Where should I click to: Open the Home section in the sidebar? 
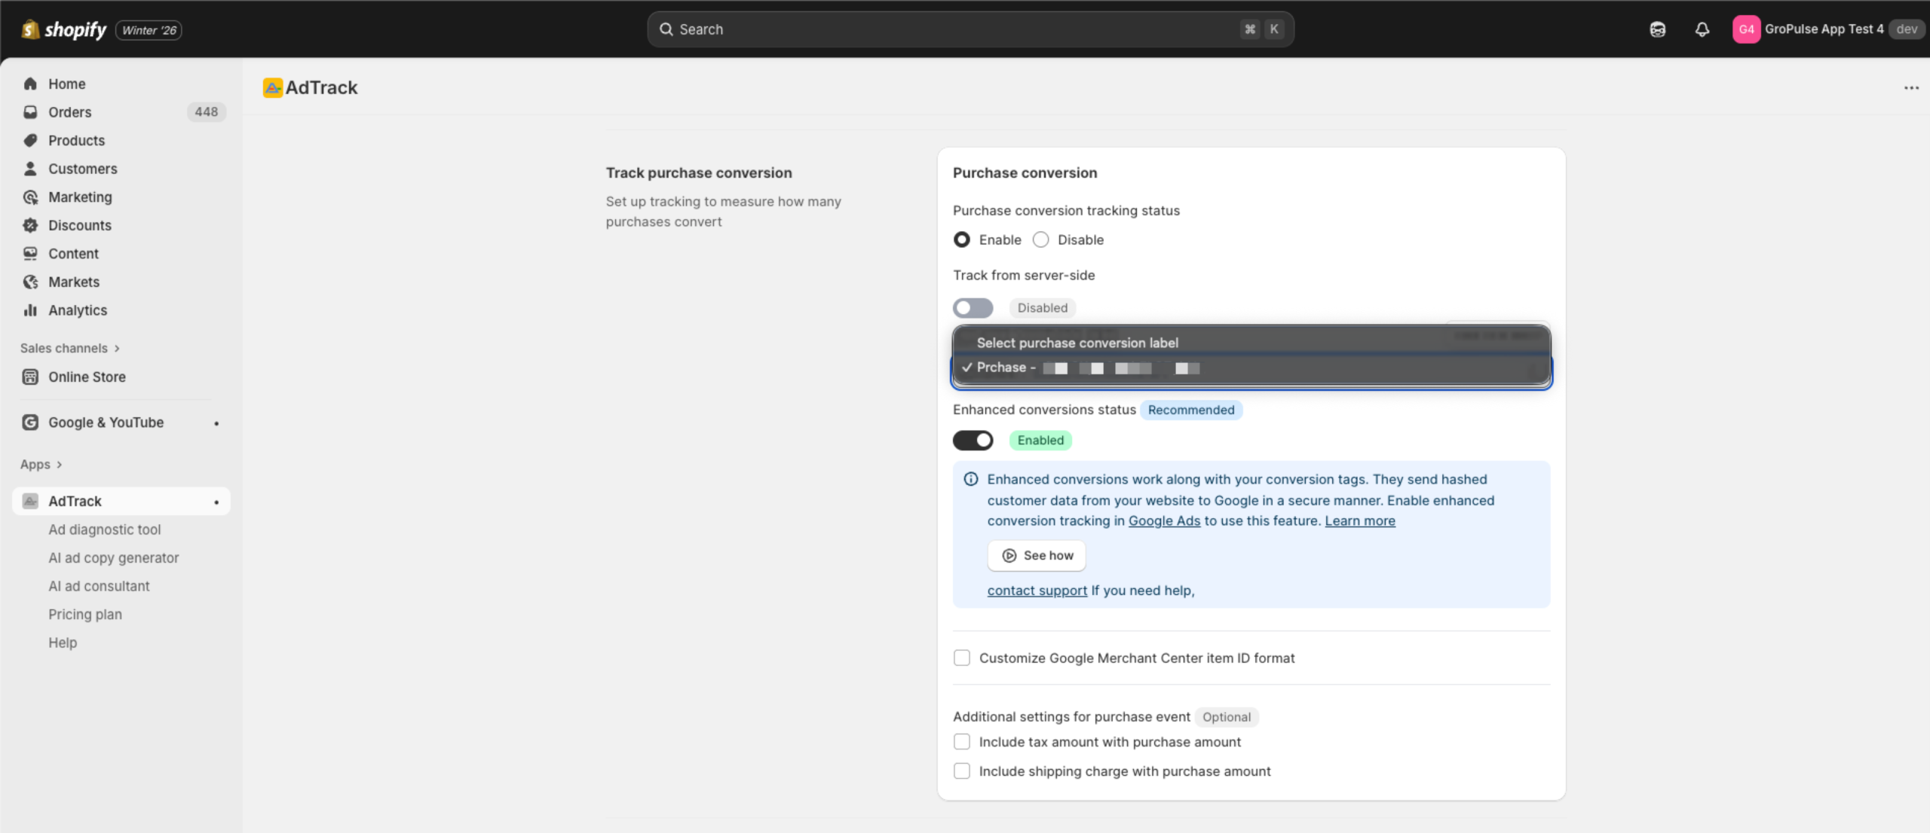67,84
